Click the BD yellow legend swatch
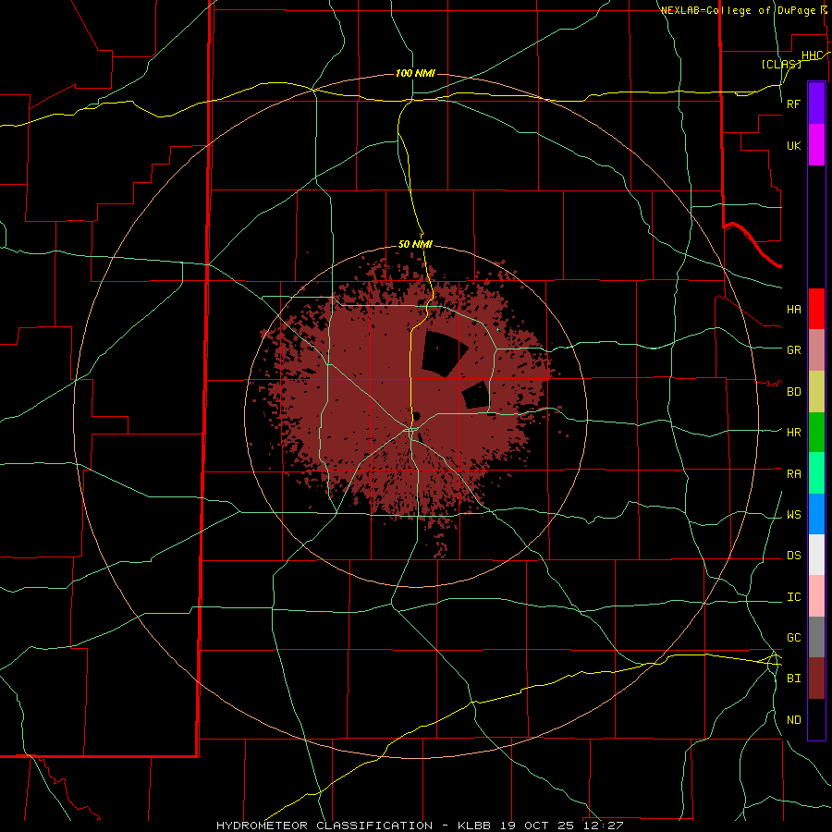 [816, 392]
